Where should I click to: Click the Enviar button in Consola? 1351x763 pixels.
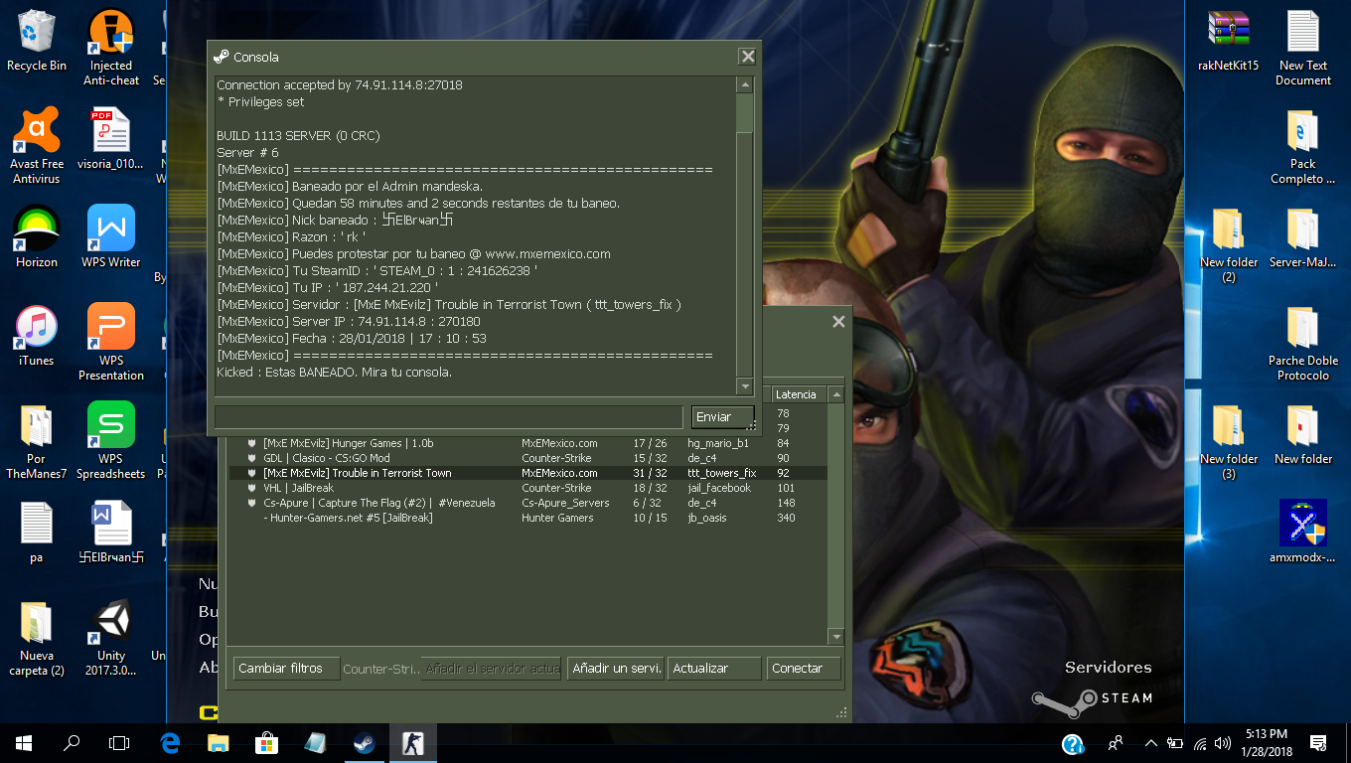tap(722, 417)
